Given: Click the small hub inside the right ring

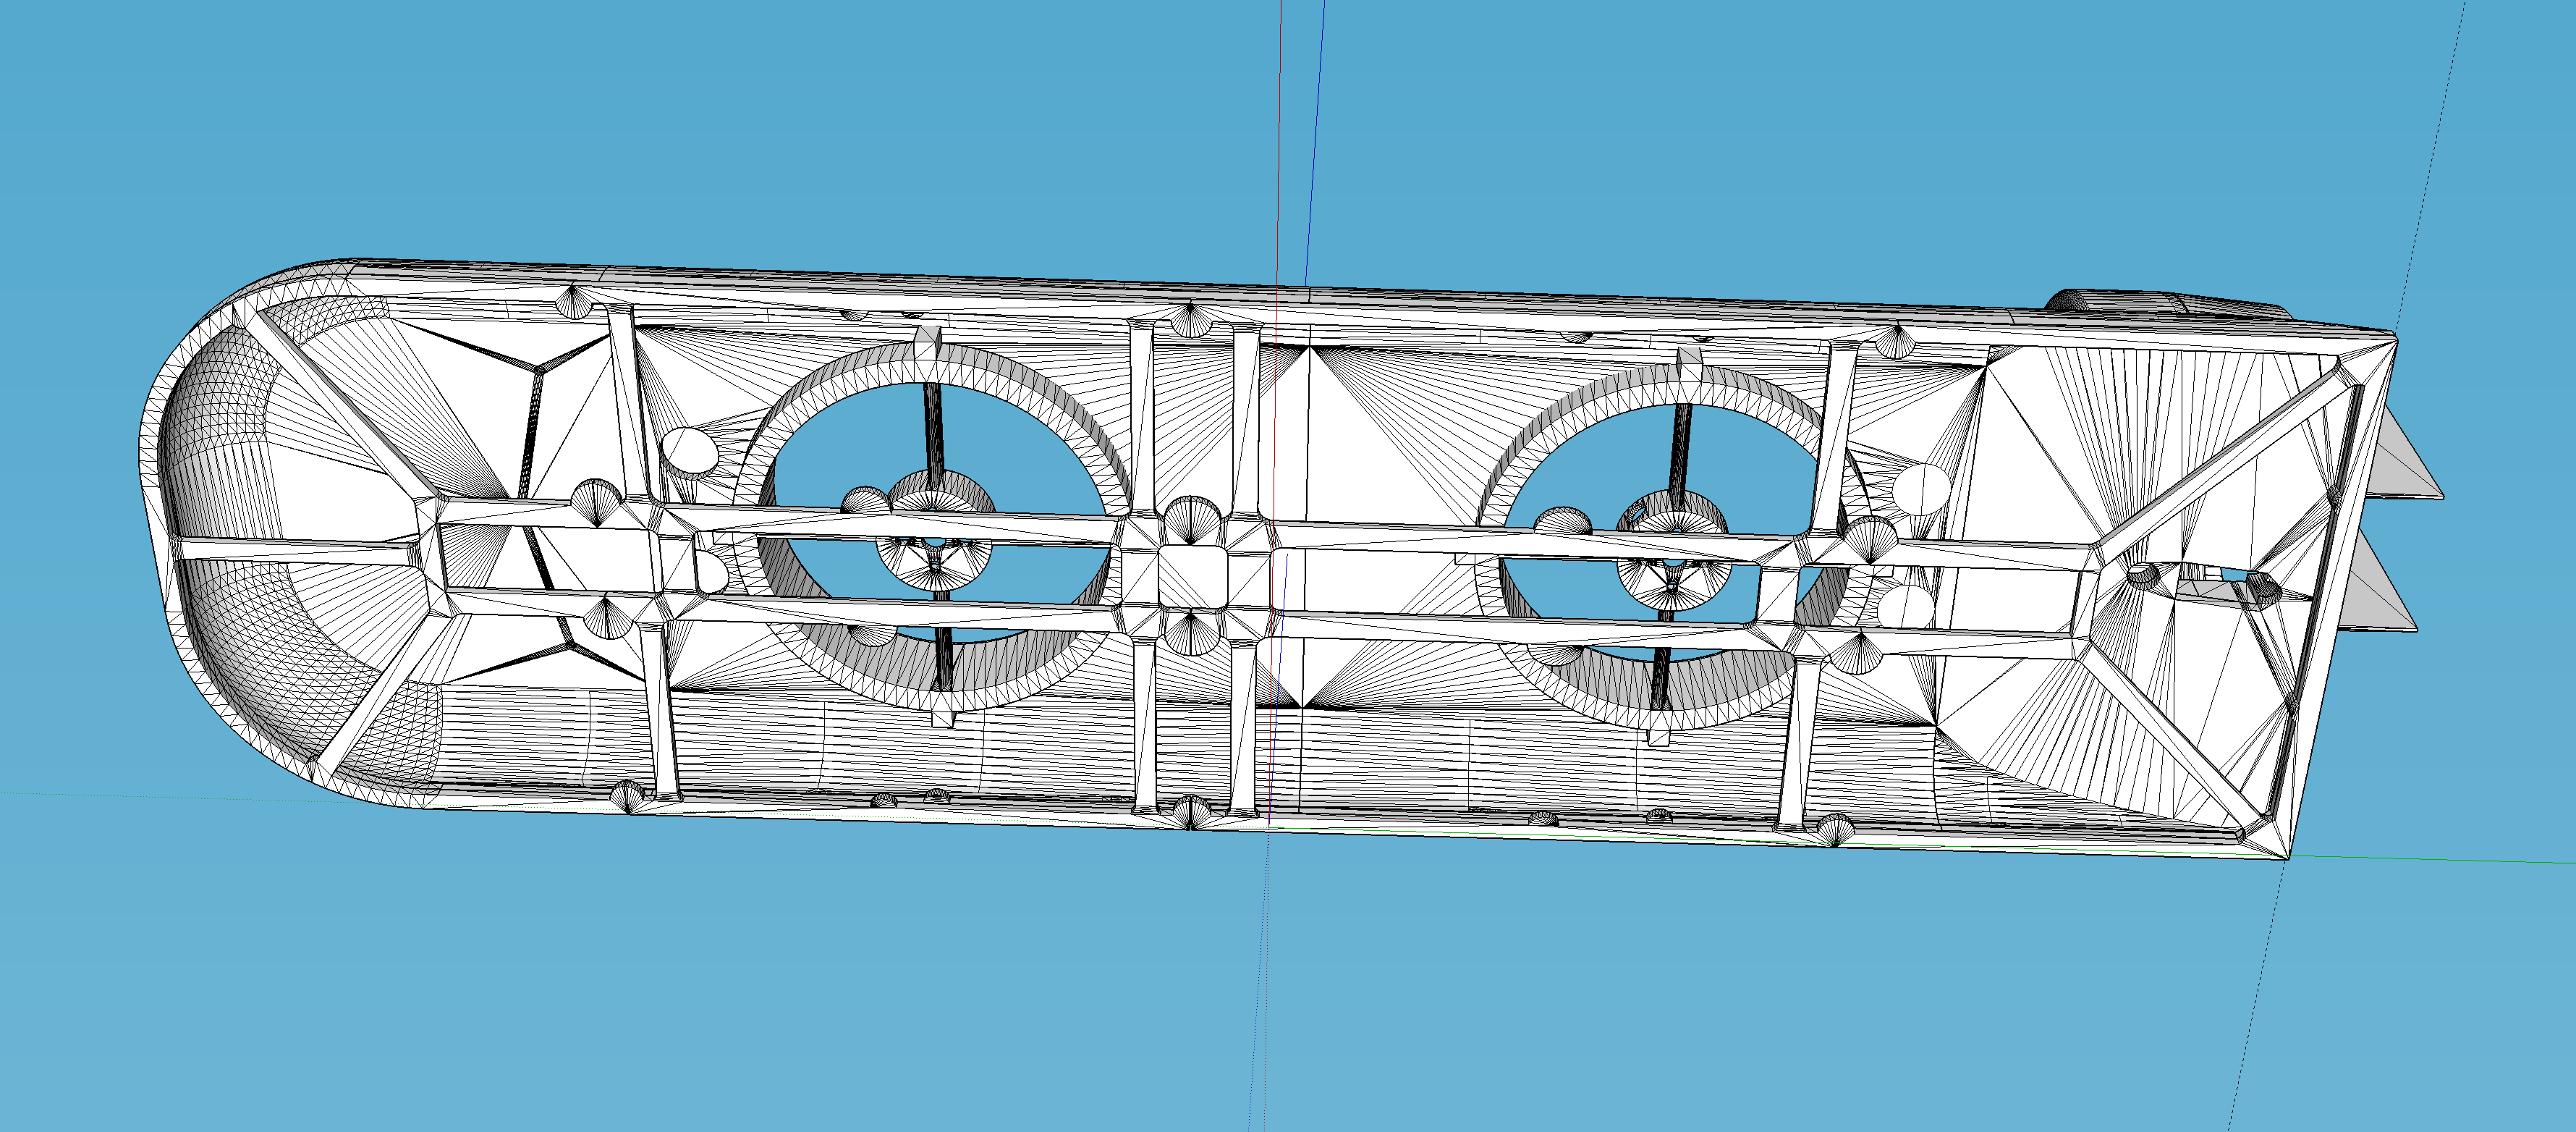Looking at the screenshot, I should coord(1672,550).
